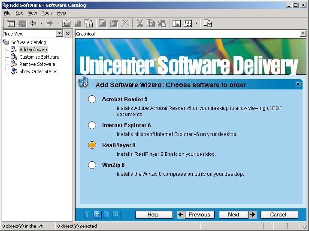The height and width of the screenshot is (231, 309).
Task: Click the context Help question mark icon
Action: coord(208,23)
